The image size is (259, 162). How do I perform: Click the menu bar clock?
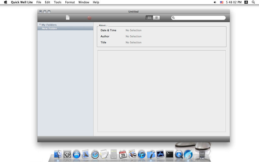click(234, 2)
